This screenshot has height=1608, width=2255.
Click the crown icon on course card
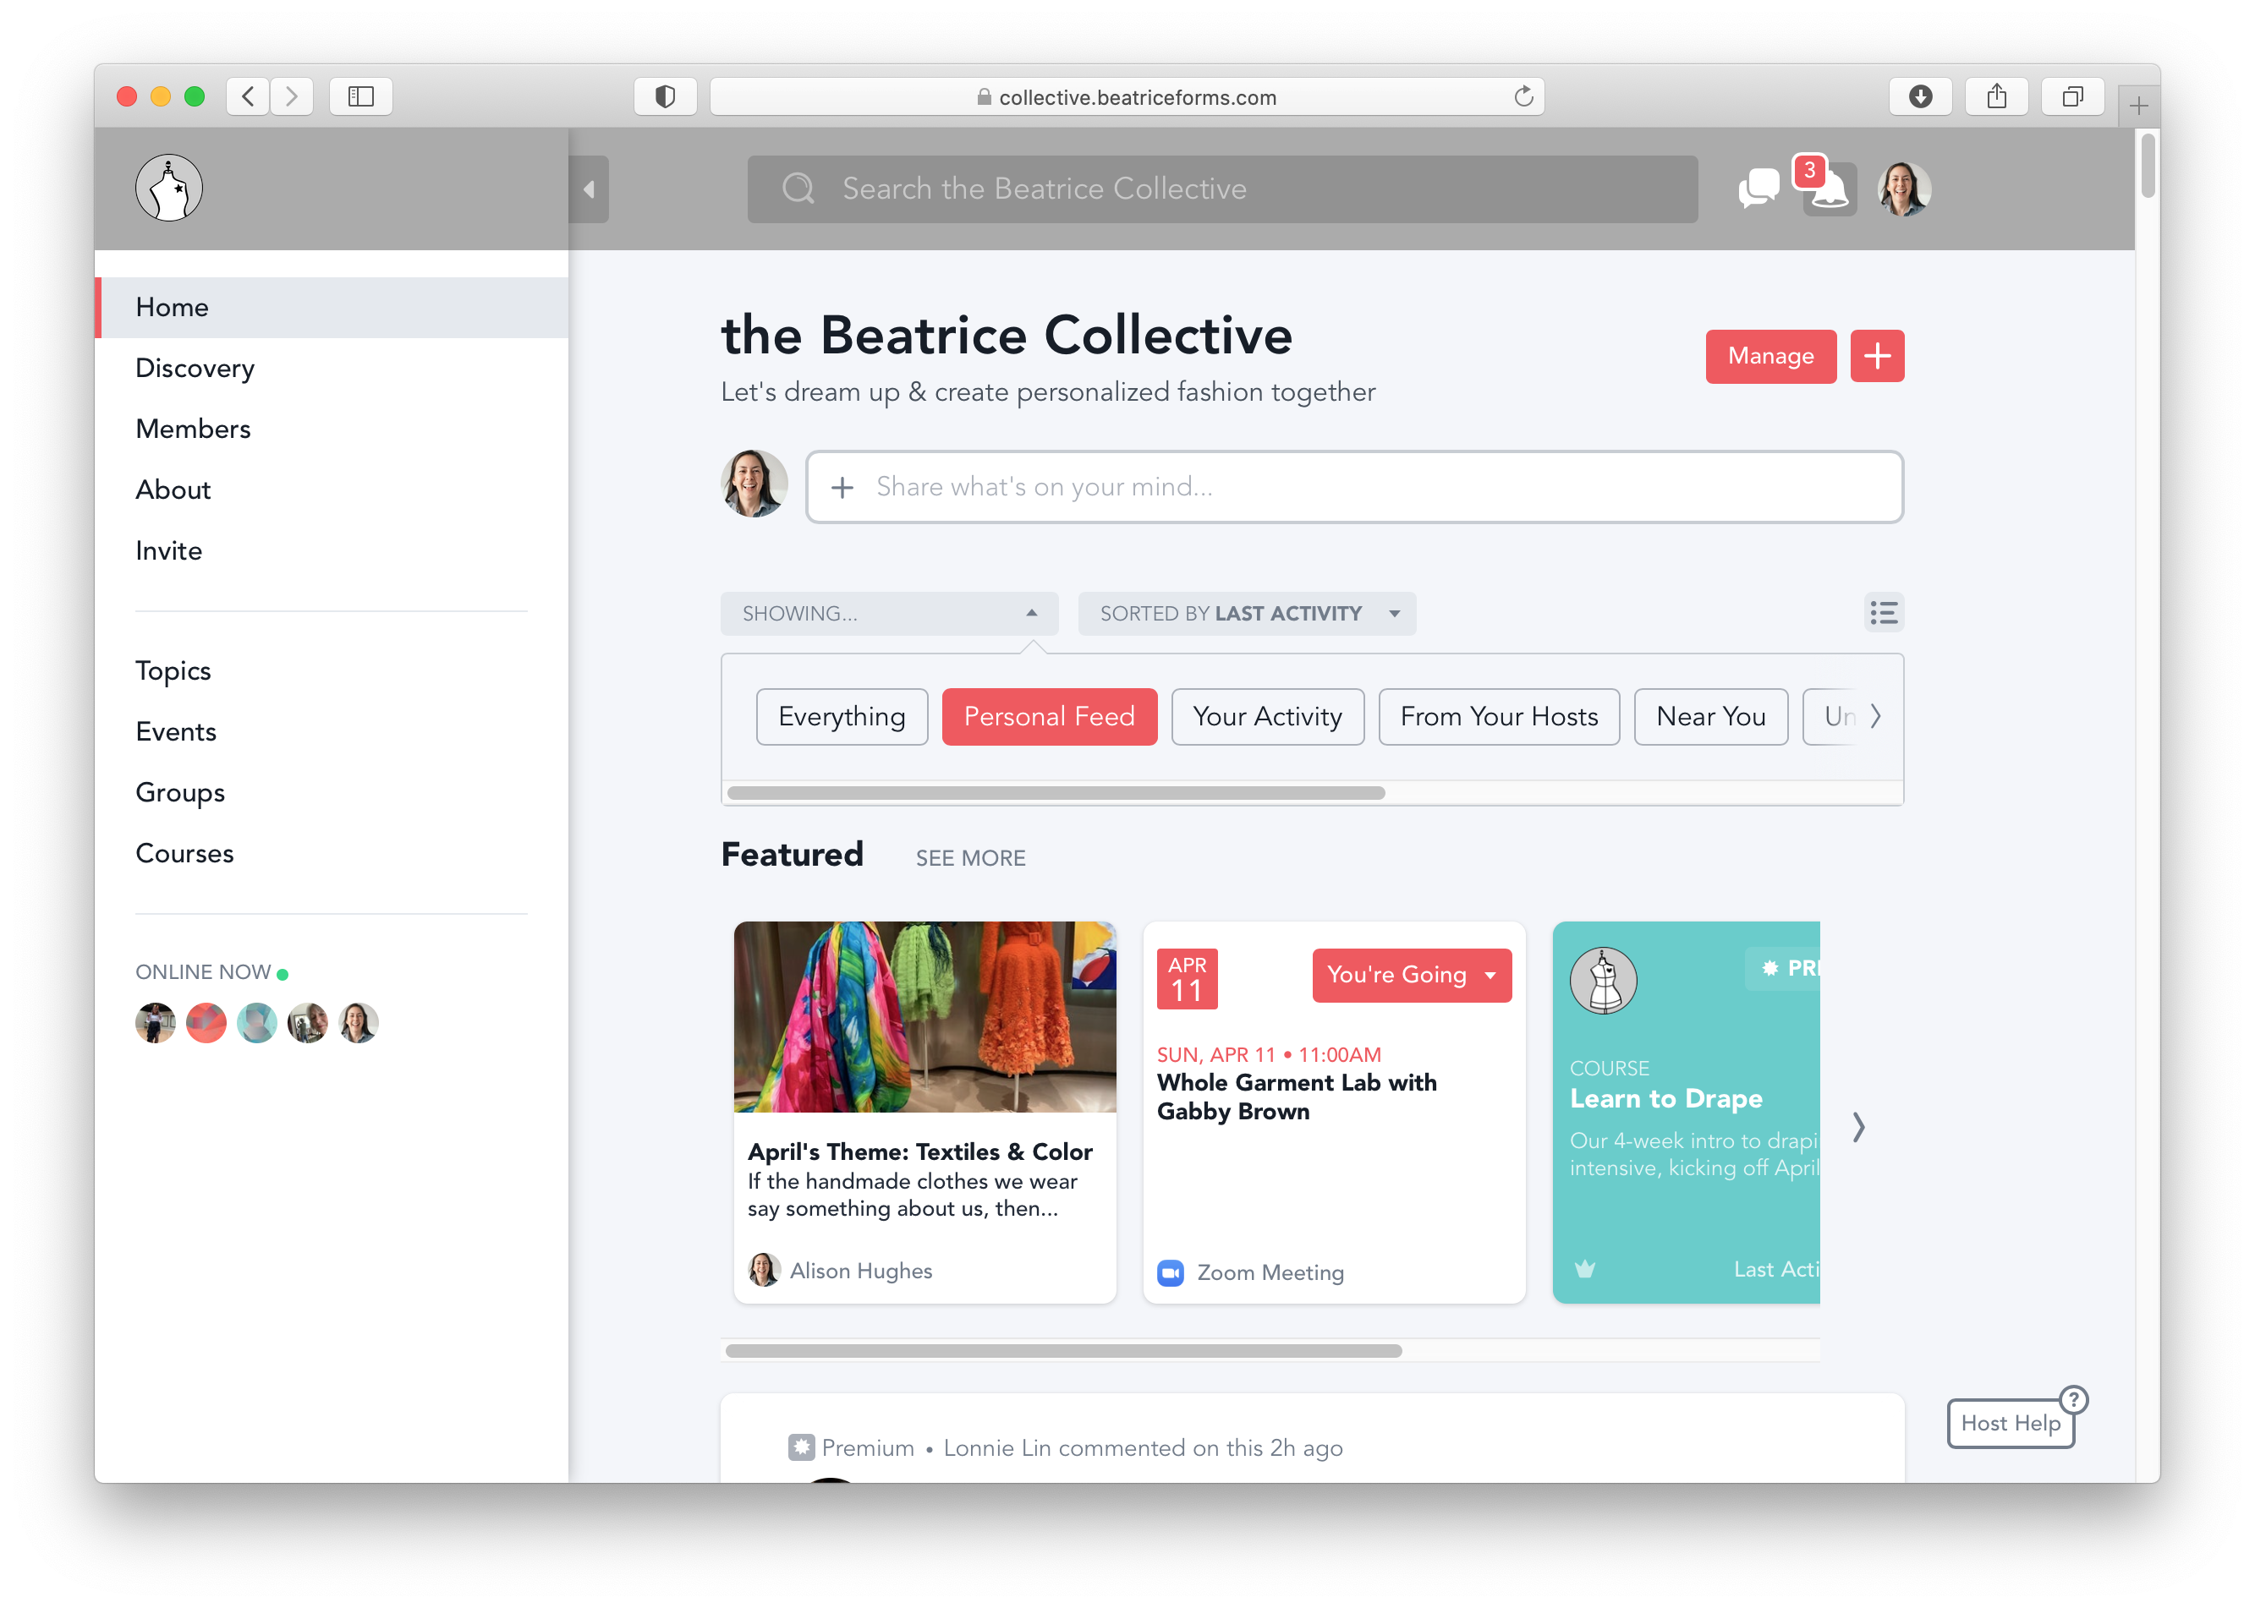tap(1584, 1269)
